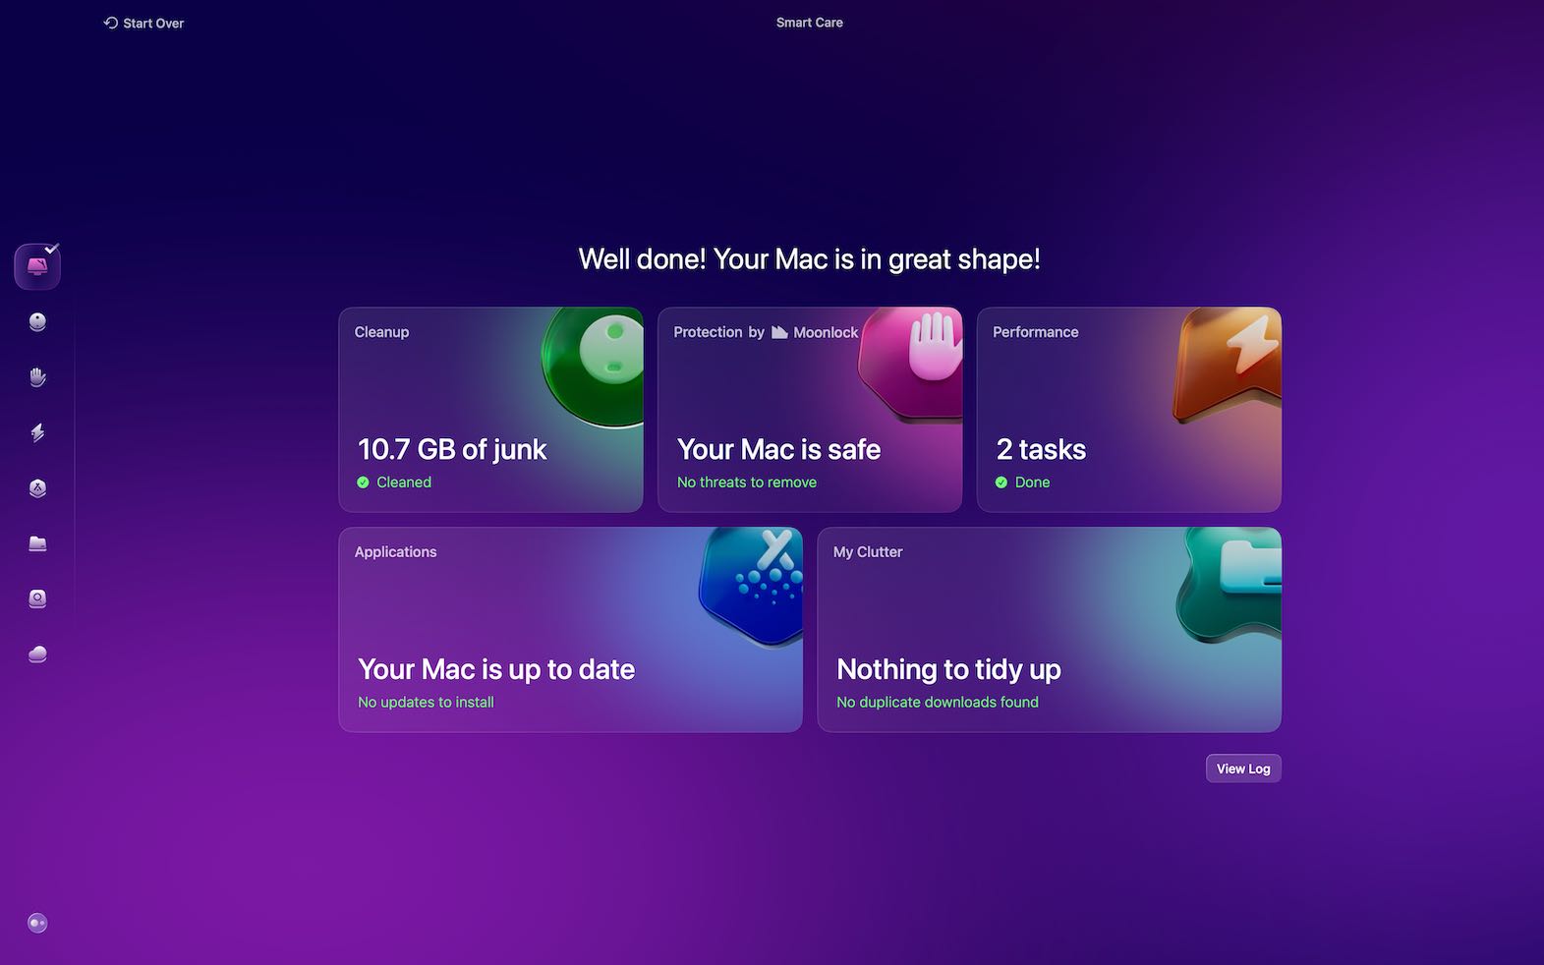The image size is (1544, 965).
Task: Click the '2 tasks' text
Action: [x=1041, y=449]
